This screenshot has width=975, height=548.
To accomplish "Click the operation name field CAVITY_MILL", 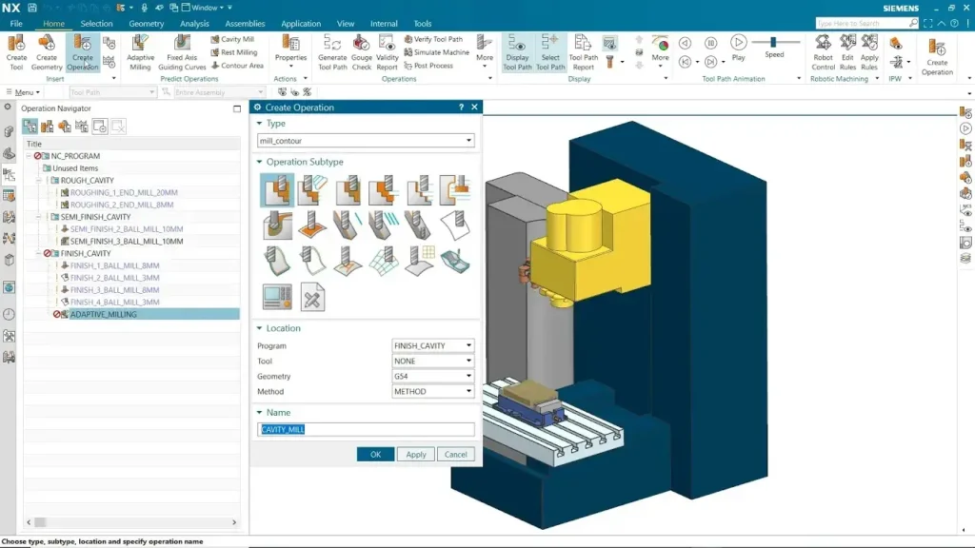I will click(366, 429).
